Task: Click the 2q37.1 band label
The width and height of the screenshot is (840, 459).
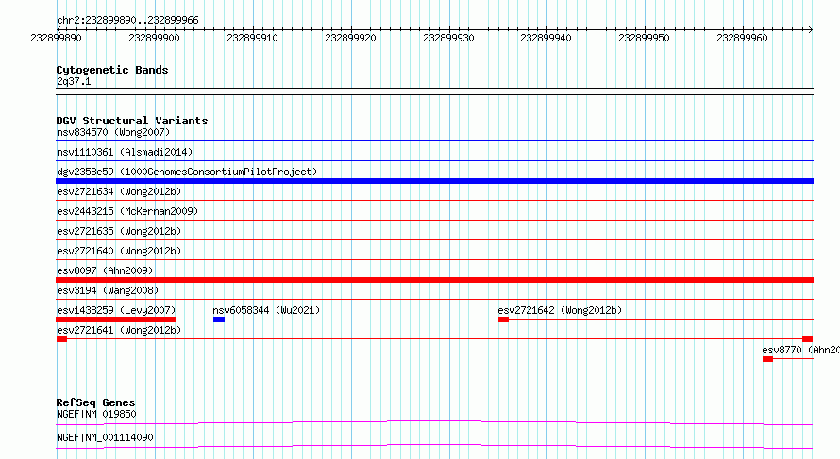Action: (x=74, y=81)
